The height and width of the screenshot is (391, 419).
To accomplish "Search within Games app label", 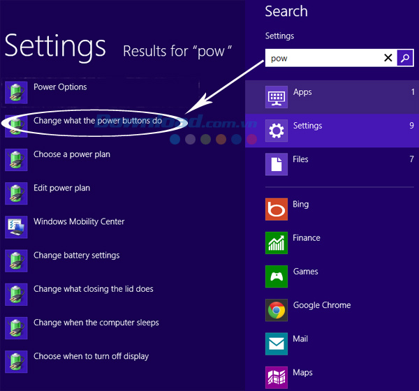I will coord(305,272).
